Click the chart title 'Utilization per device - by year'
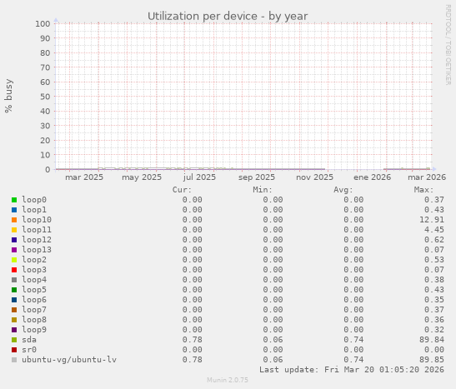Viewport: 456px width, 389px height. coord(228,17)
